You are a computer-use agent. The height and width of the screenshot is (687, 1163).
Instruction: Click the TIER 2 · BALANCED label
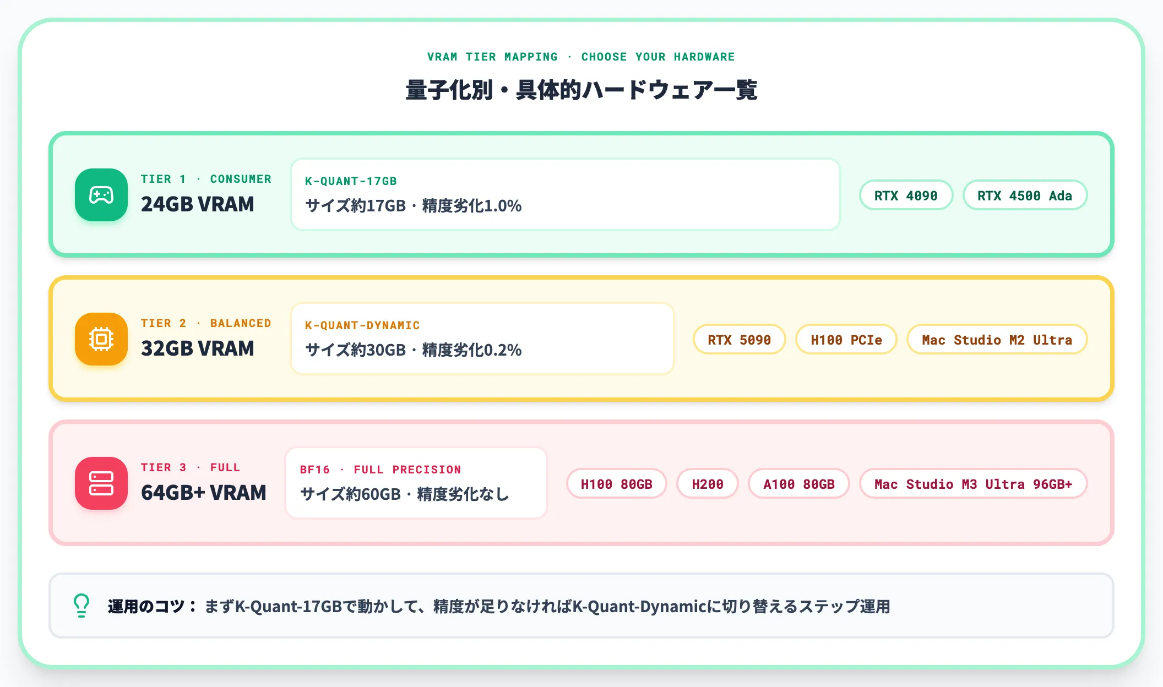[x=206, y=323]
